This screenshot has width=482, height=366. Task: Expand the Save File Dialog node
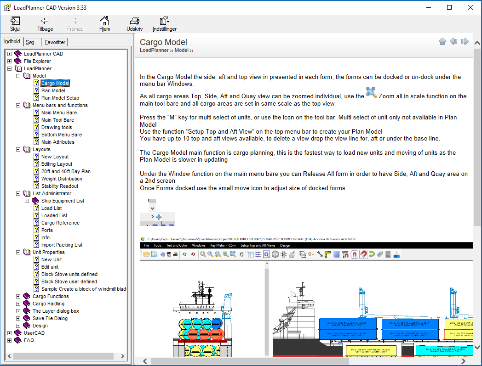pyautogui.click(x=18, y=318)
